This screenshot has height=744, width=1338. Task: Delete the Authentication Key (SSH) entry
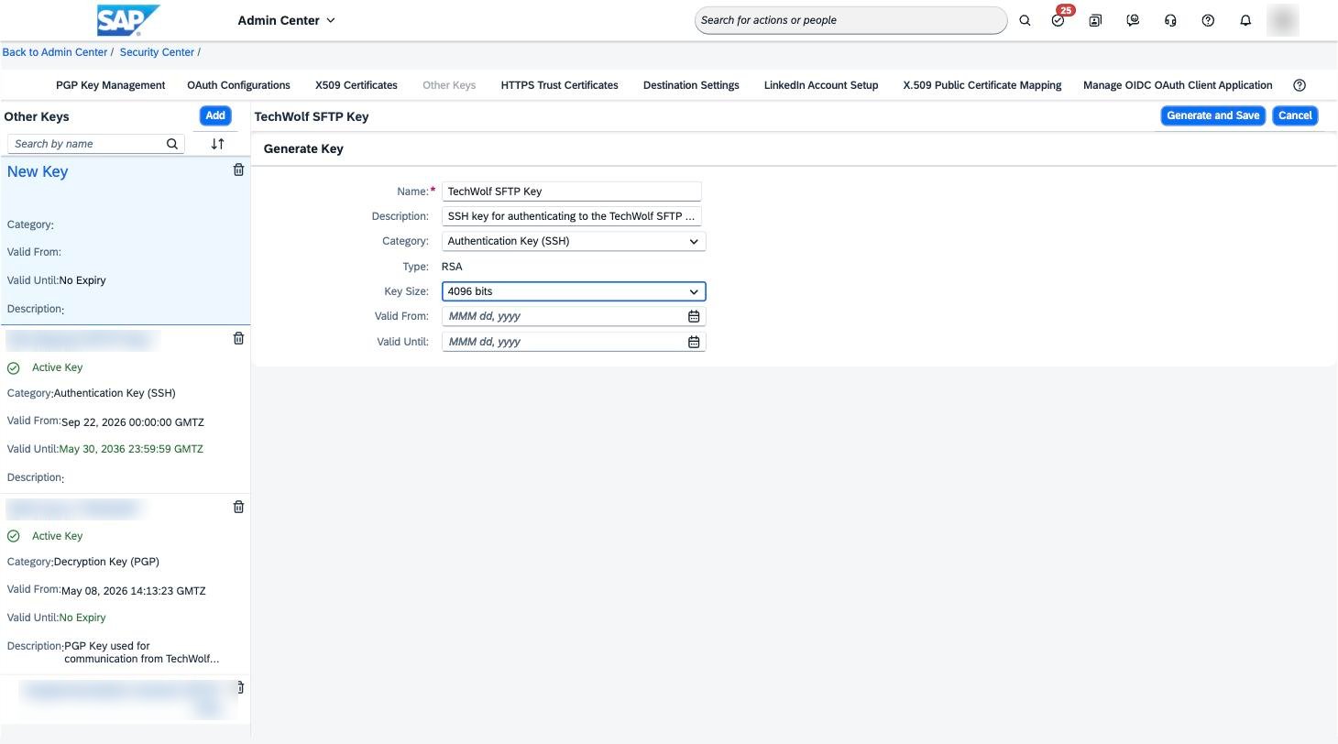[x=238, y=338]
